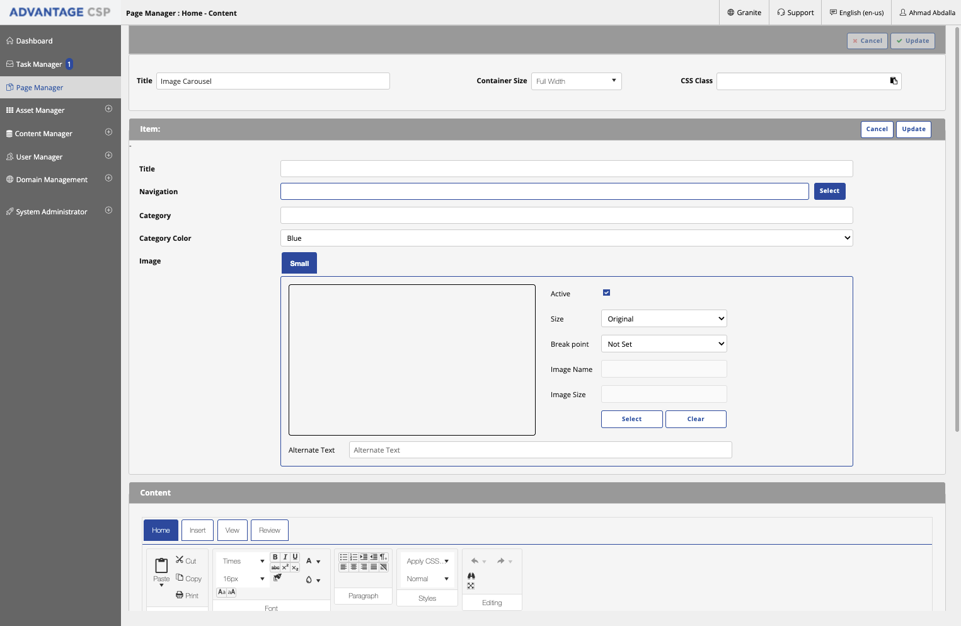
Task: Apply superscript formatting
Action: [x=285, y=567]
